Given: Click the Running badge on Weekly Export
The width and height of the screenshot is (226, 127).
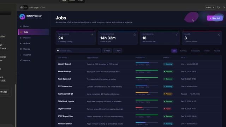Looking at the screenshot, I should (168, 64).
